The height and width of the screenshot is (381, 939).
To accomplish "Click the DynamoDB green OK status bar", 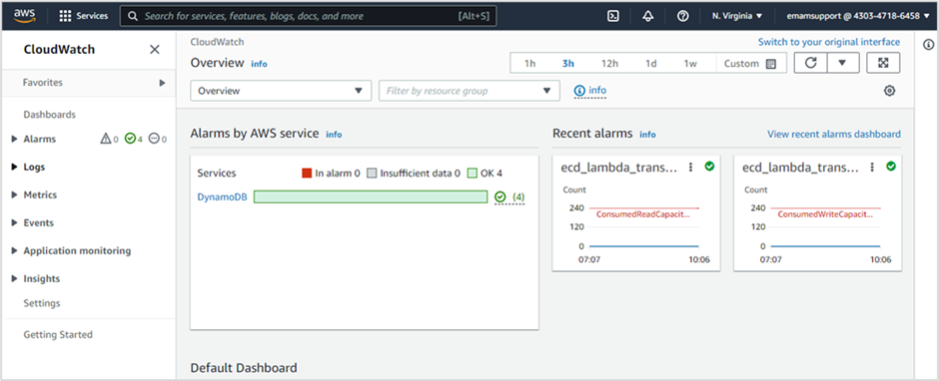I will pyautogui.click(x=371, y=196).
